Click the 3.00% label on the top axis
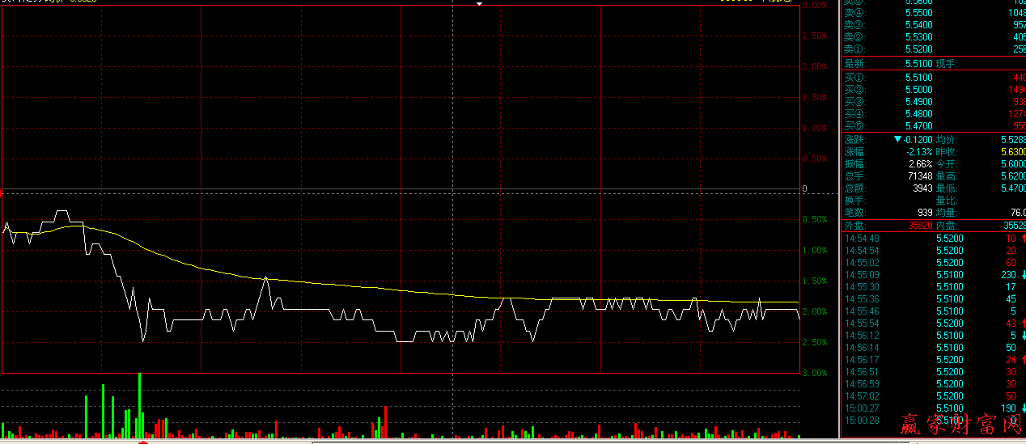Image resolution: width=1026 pixels, height=444 pixels. [813, 5]
